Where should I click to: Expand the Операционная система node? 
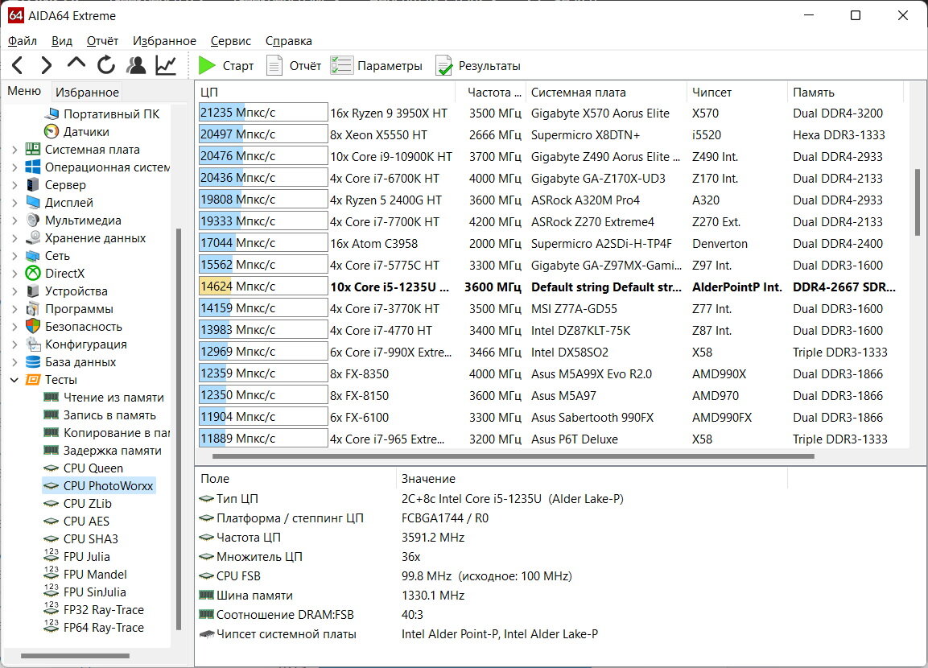(x=14, y=167)
